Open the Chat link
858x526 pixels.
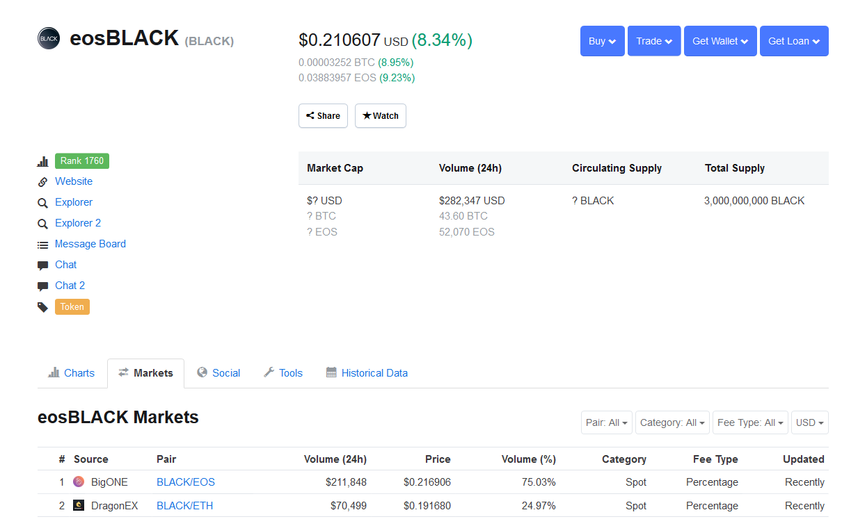(66, 265)
